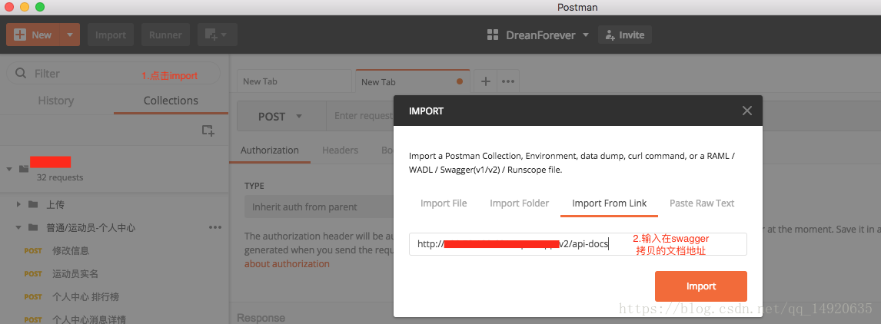
Task: Open the Inherit auth from parent dropdown
Action: (319, 207)
